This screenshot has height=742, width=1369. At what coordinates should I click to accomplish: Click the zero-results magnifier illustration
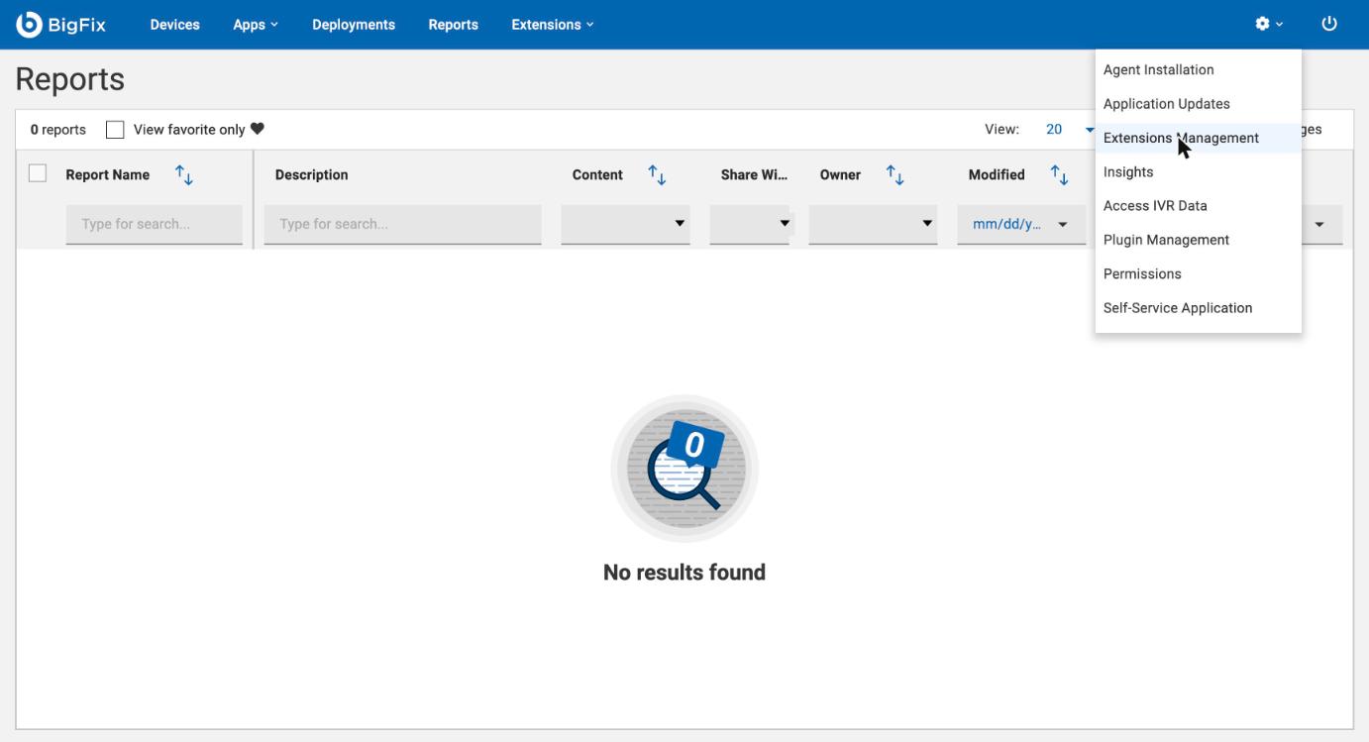pyautogui.click(x=684, y=468)
